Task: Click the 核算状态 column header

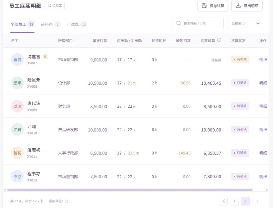Action: pos(239,41)
